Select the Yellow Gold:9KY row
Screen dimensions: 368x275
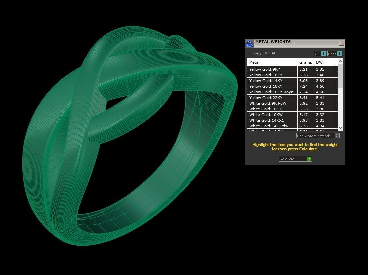pos(292,69)
